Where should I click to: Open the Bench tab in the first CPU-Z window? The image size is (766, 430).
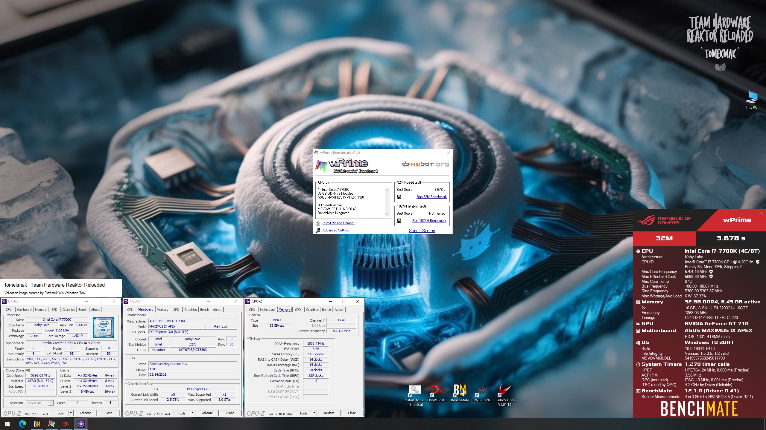click(x=83, y=310)
